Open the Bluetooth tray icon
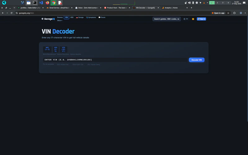248x155 pixels. [x=193, y=3]
